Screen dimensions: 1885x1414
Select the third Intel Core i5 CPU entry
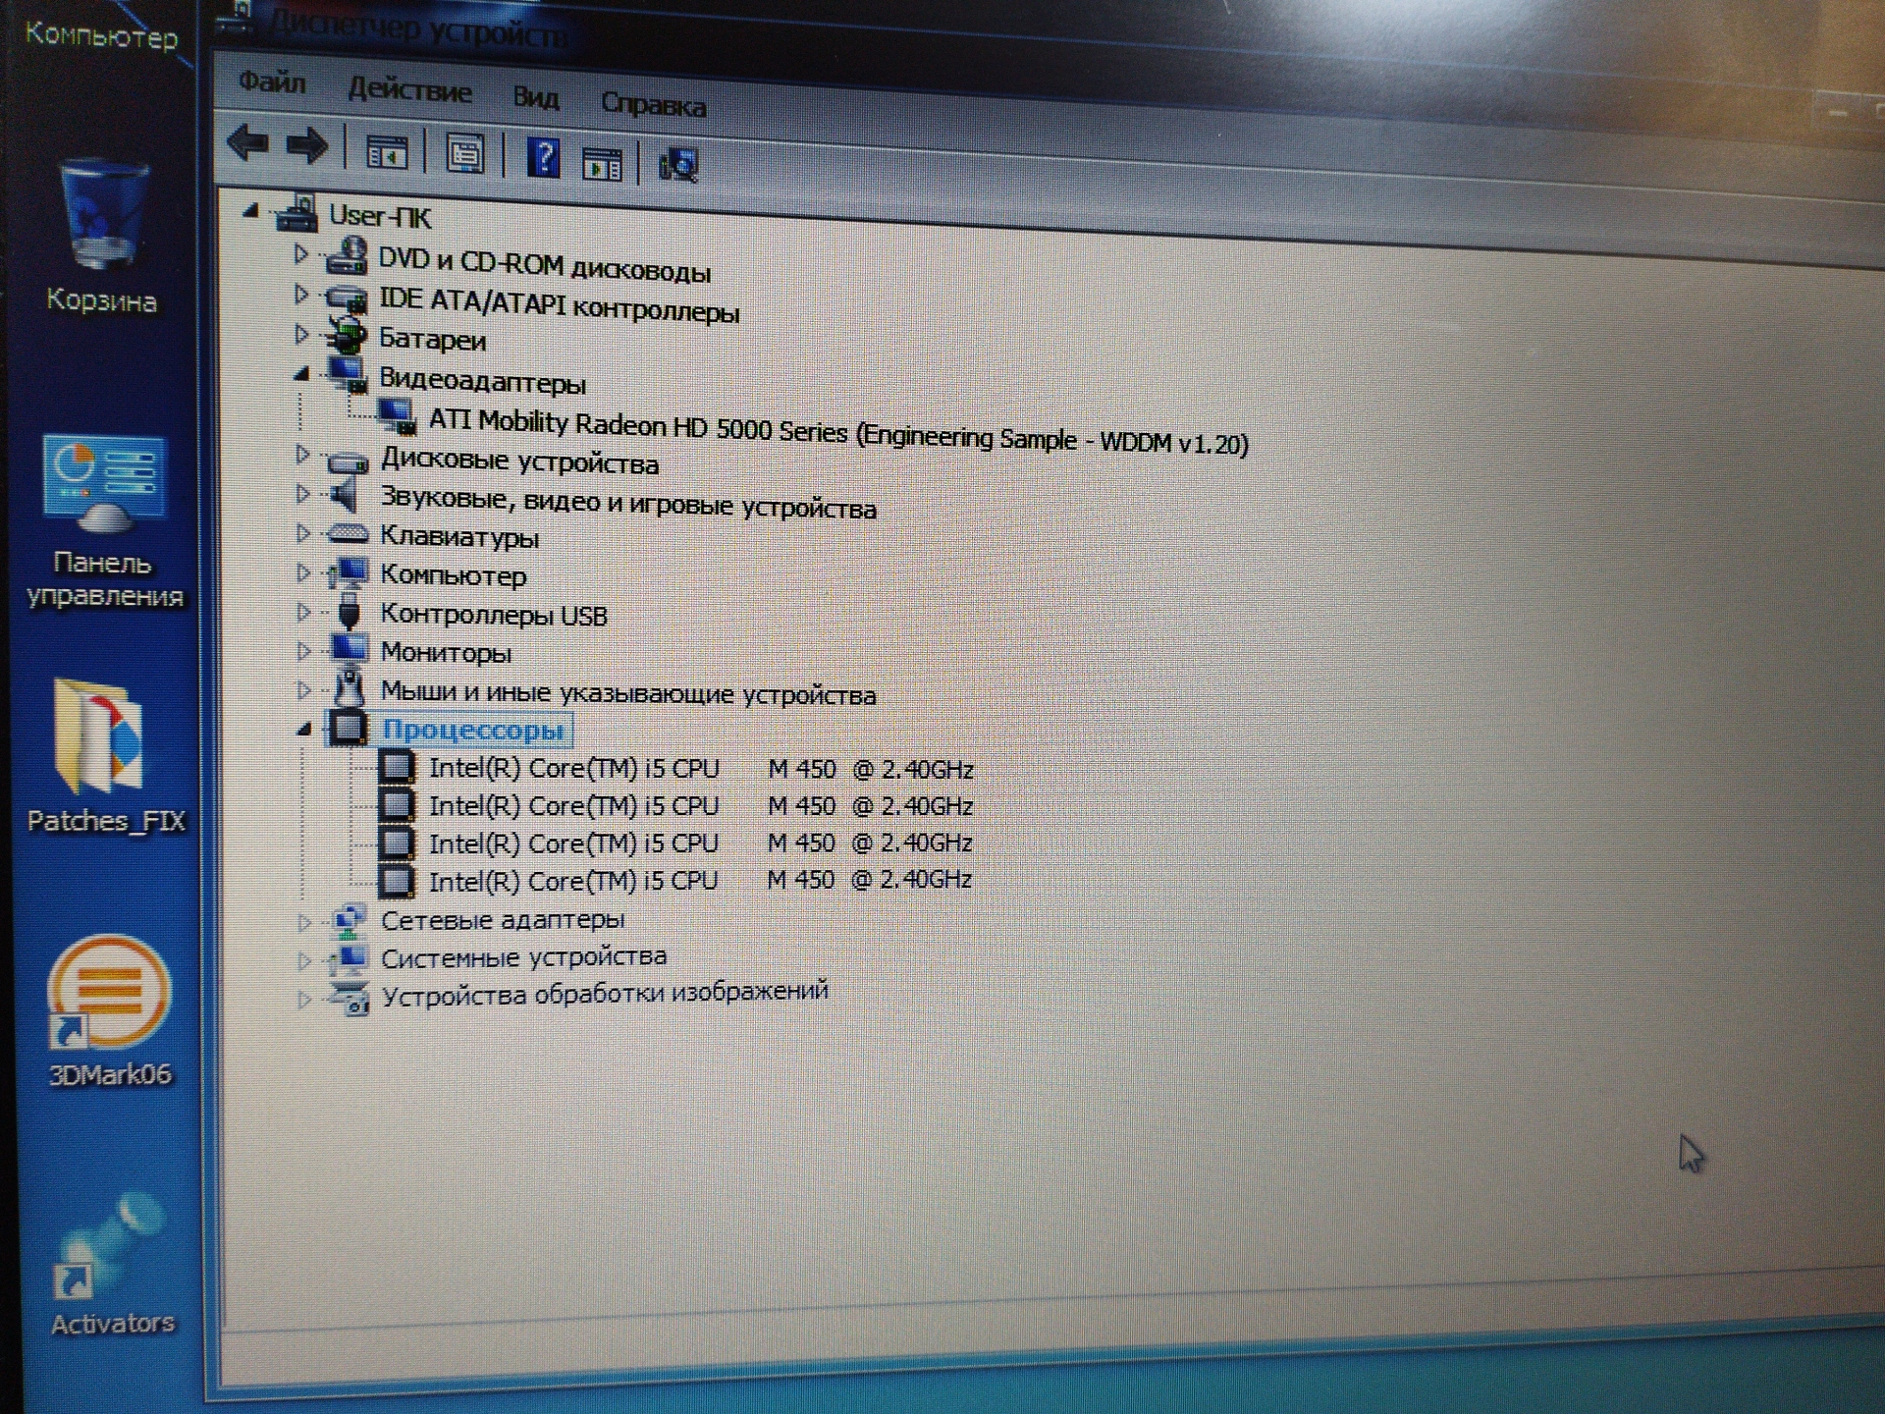pos(700,843)
